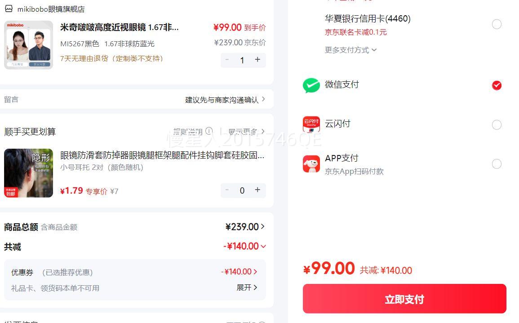Click the mikibobo glasses product thumbnail
Screen dimensions: 519x323
[28, 45]
